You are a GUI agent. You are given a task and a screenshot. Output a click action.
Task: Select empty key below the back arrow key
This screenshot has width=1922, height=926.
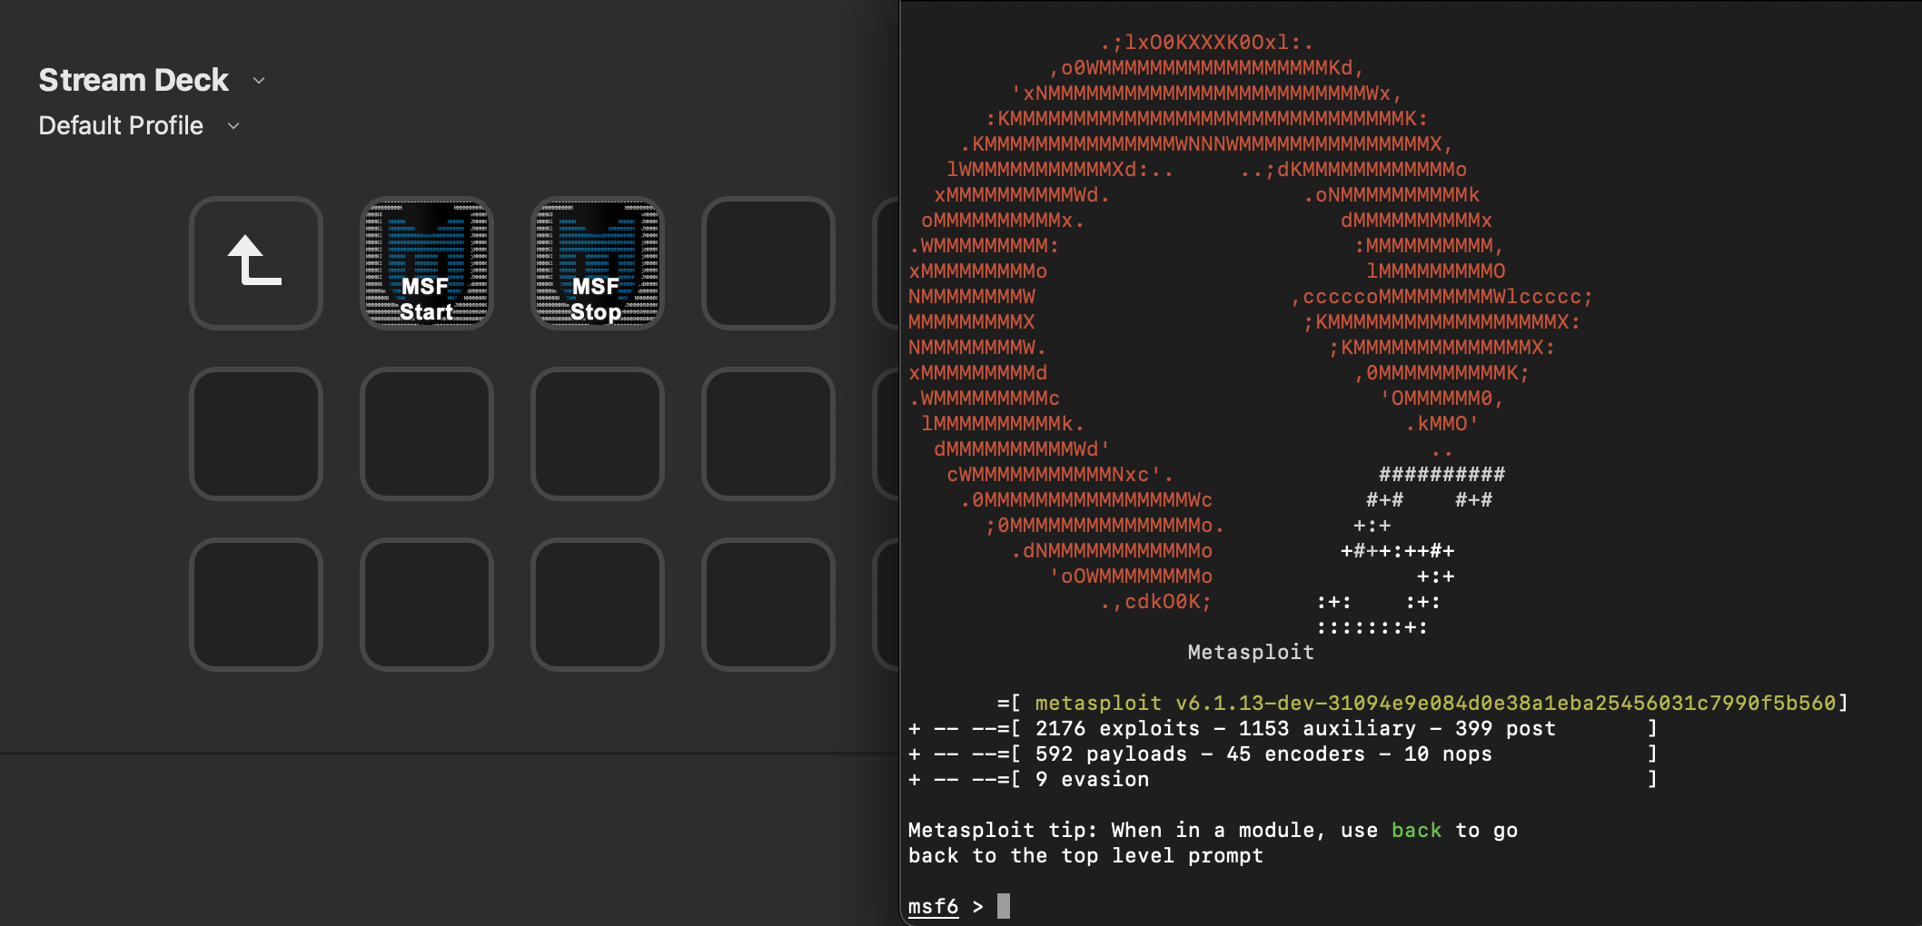[256, 434]
